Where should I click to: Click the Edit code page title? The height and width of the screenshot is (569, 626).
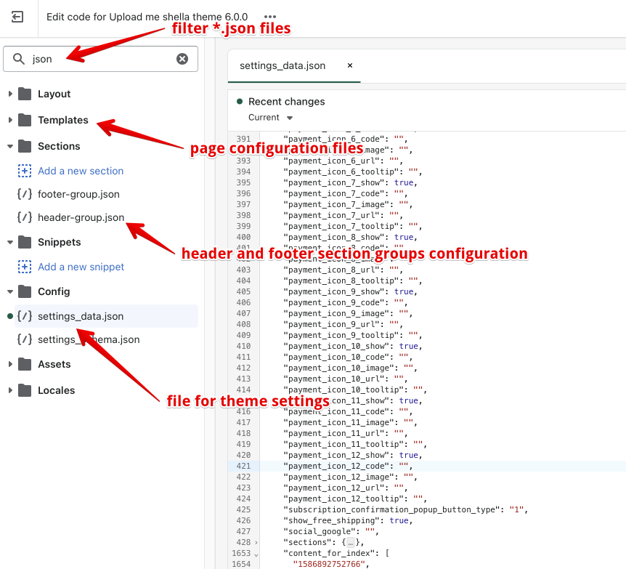click(x=147, y=17)
